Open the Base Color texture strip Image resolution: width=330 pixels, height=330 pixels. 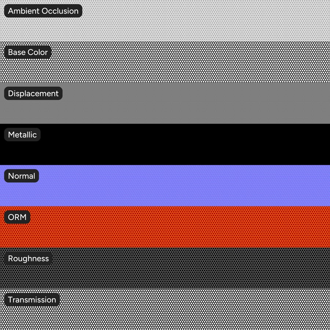click(165, 62)
